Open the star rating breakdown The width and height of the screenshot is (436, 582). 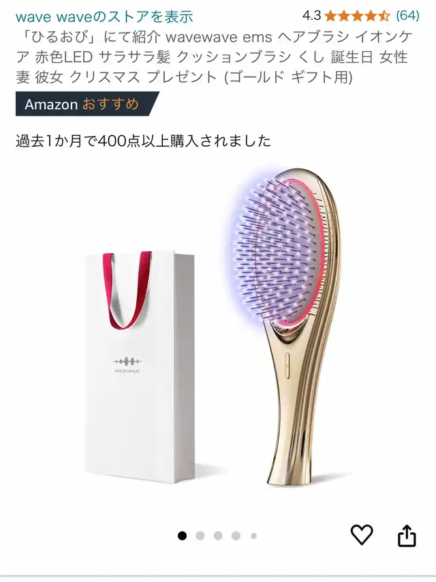click(357, 16)
